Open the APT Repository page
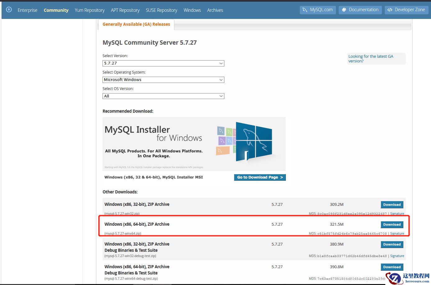 (x=125, y=10)
